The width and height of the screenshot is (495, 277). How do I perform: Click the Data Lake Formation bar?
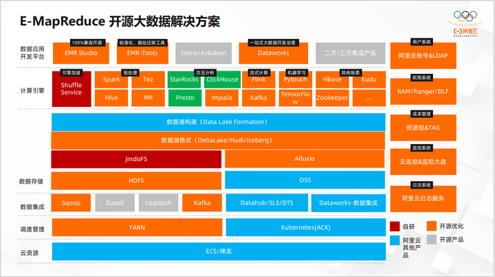218,122
